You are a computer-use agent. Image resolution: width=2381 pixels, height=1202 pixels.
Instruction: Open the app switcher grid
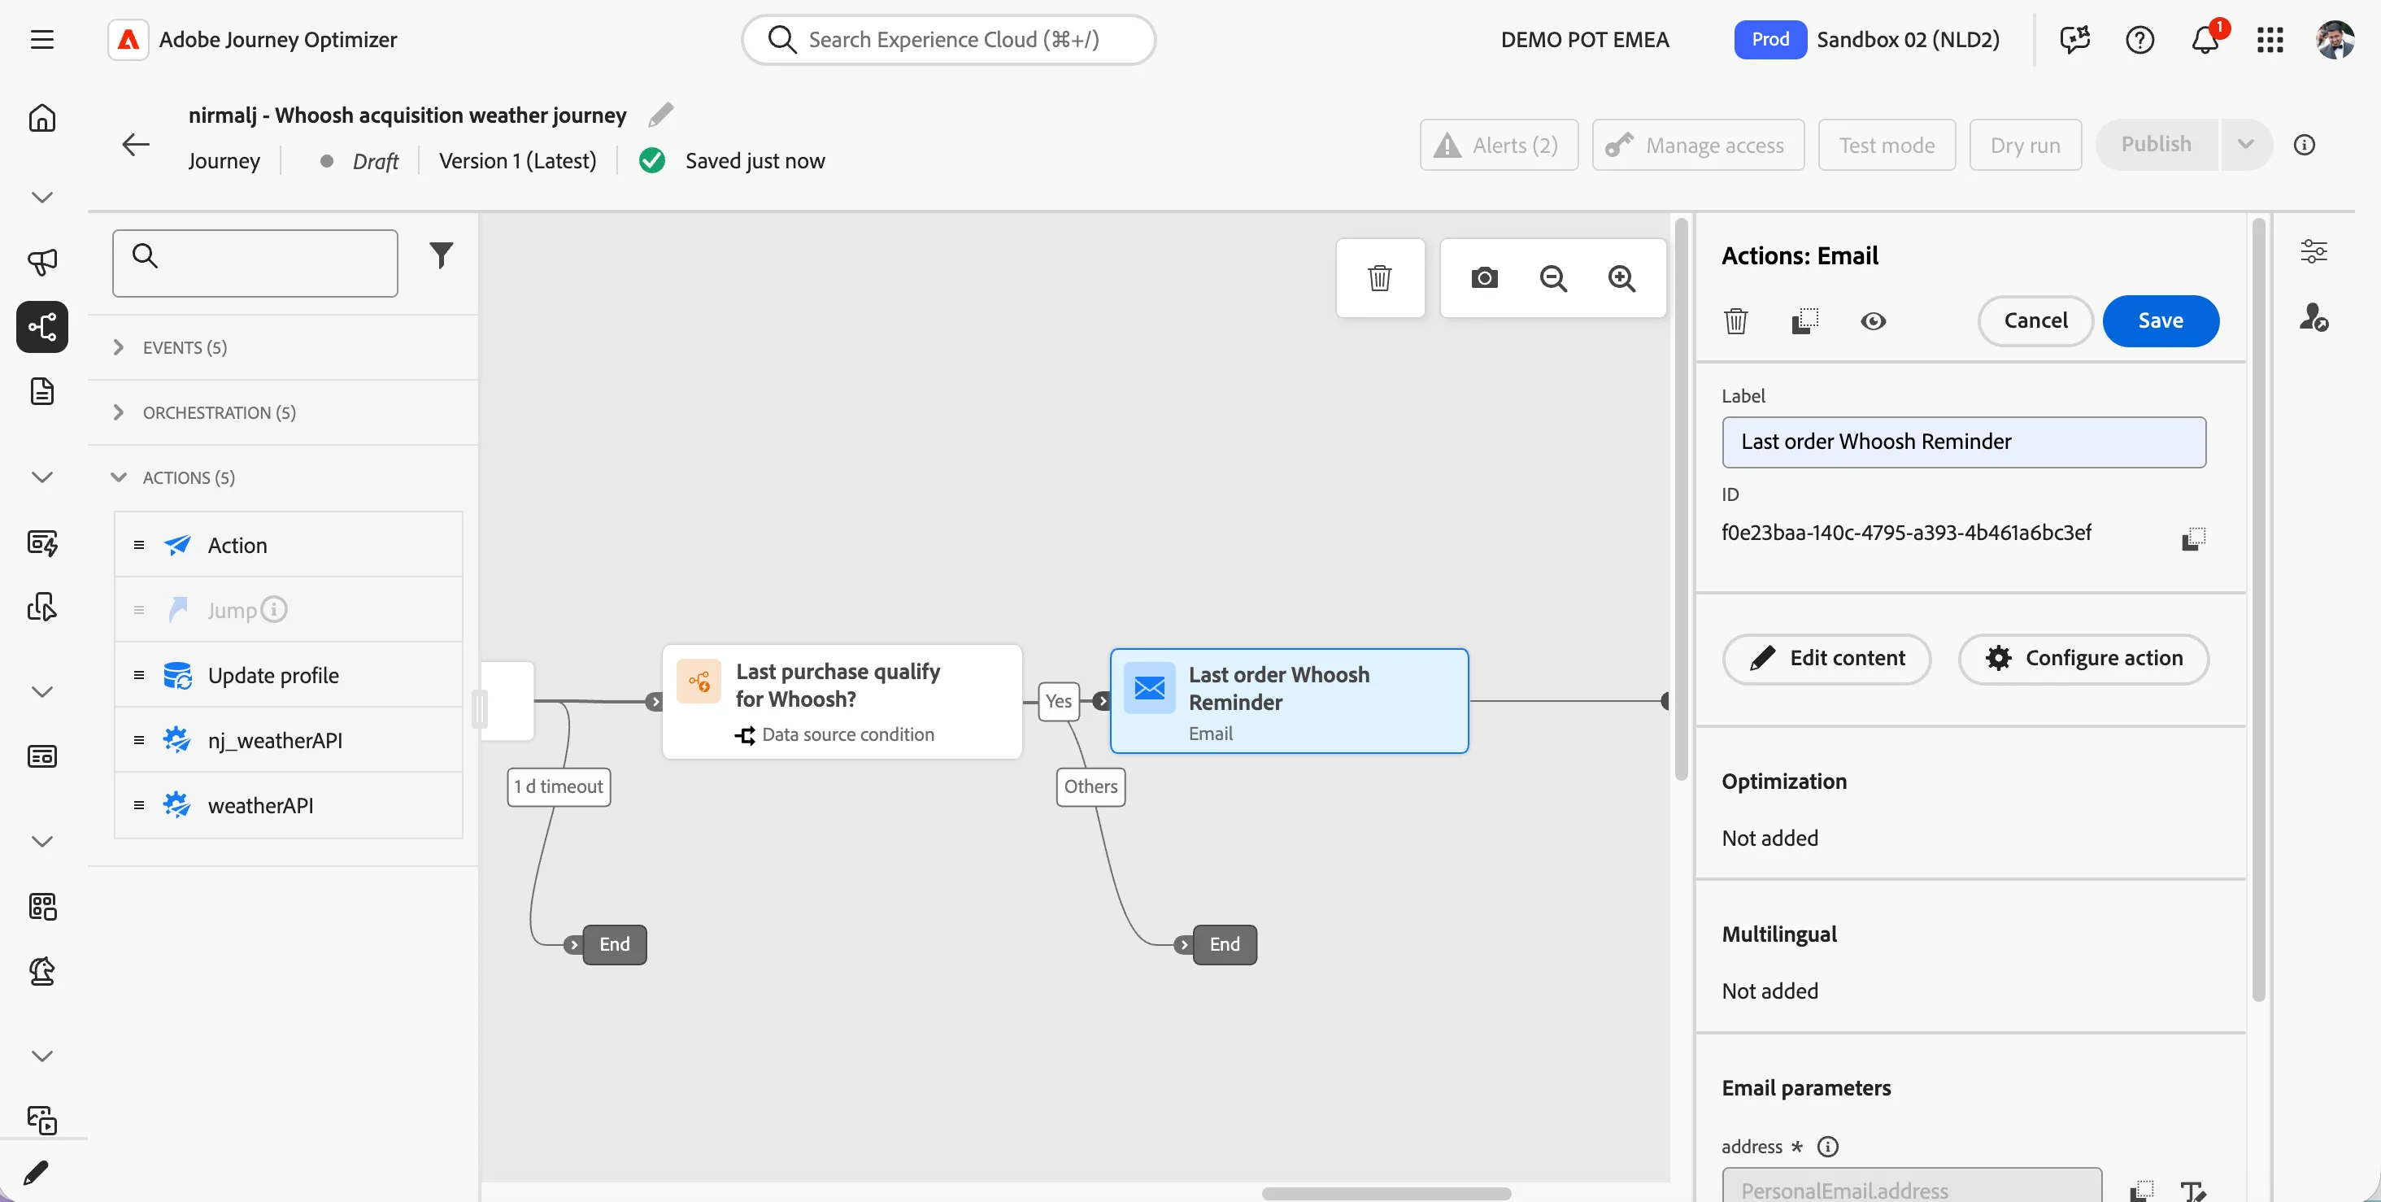pos(2270,40)
